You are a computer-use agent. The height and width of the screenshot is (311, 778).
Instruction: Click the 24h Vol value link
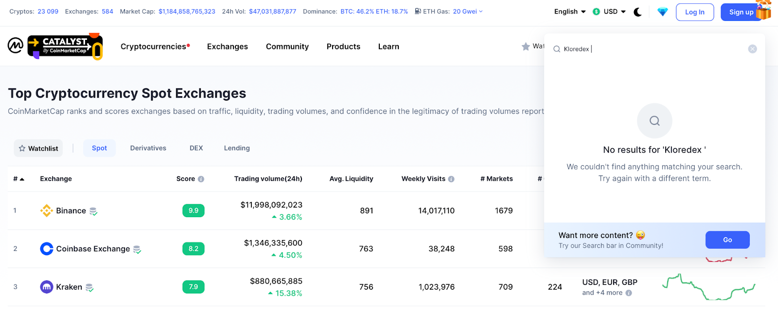pos(272,12)
